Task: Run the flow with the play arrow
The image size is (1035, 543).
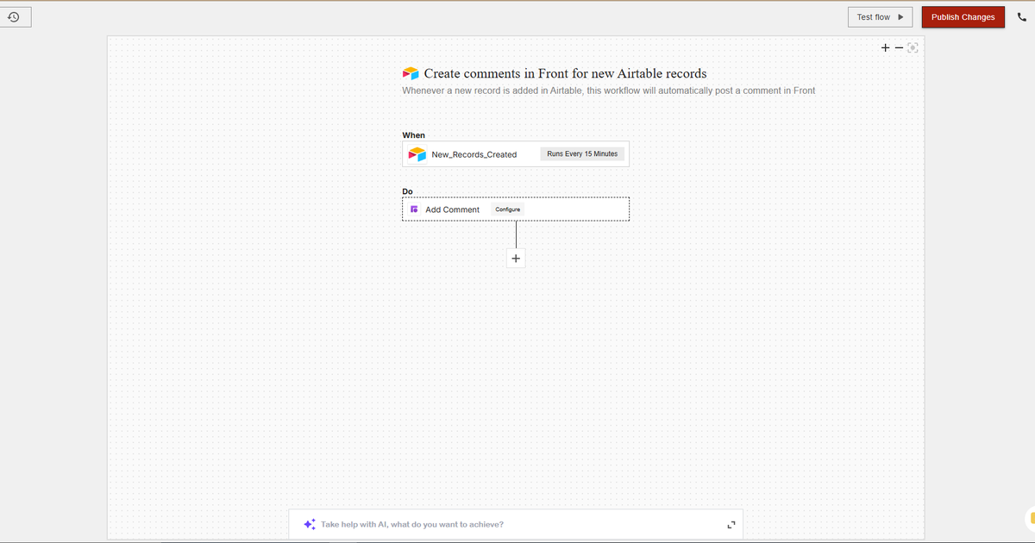Action: pyautogui.click(x=900, y=16)
